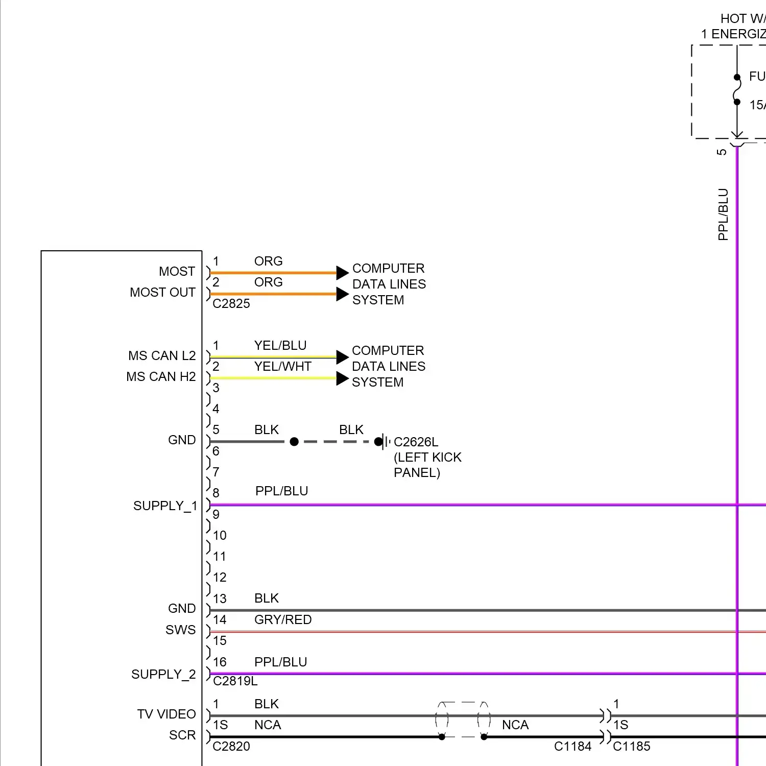This screenshot has width=766, height=766.
Task: Click the fuse symbol inside the dashed box
Action: click(x=737, y=90)
